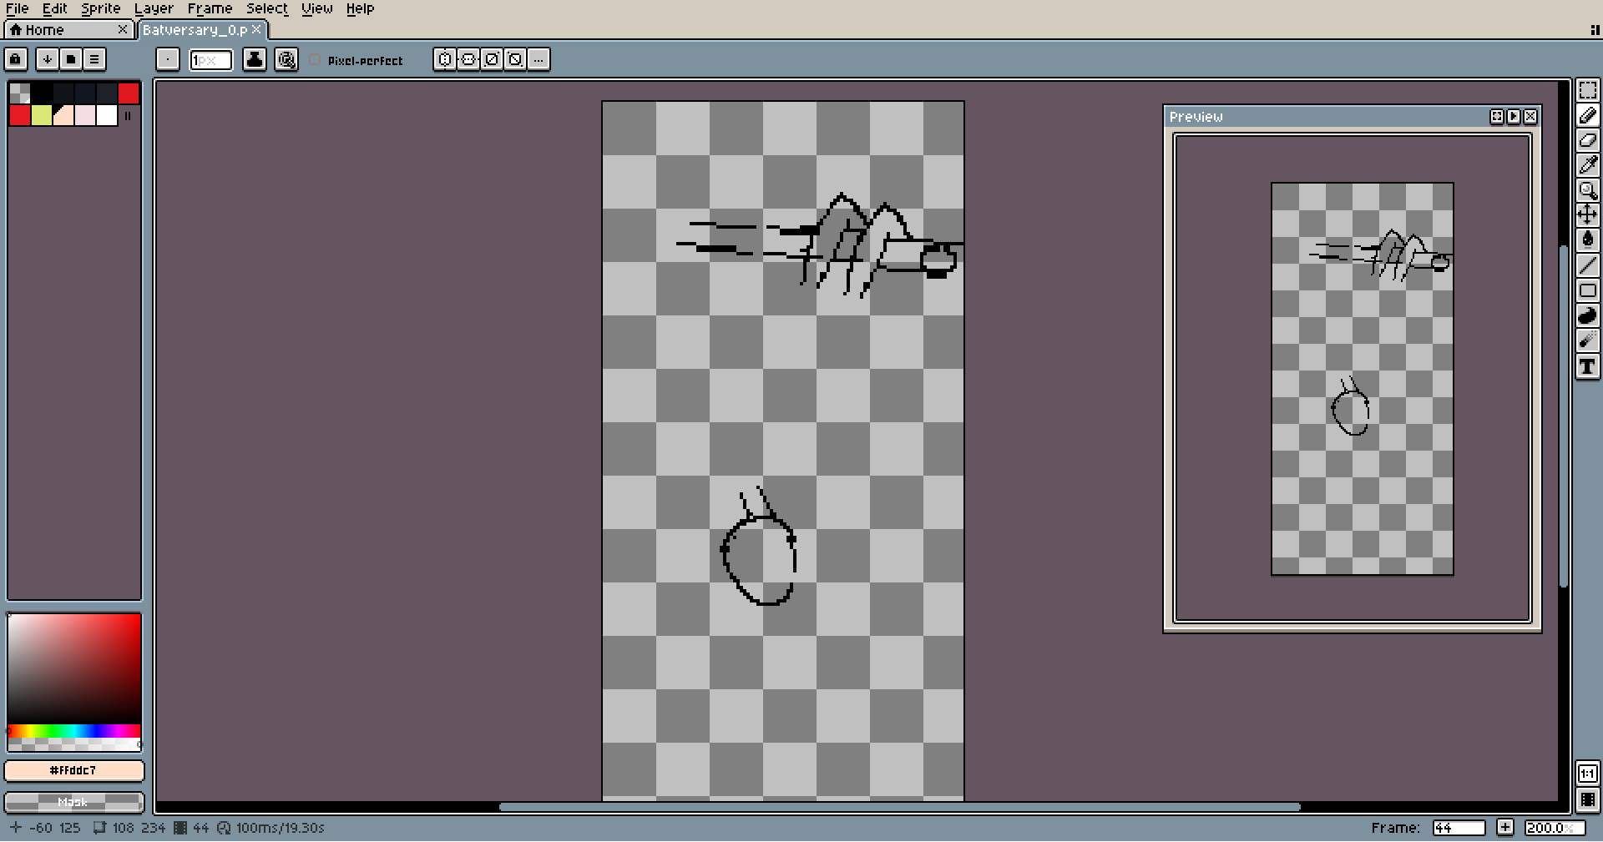This screenshot has height=842, width=1603.
Task: Toggle palette edit mode lock
Action: coord(16,59)
